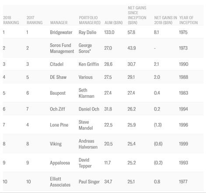This screenshot has height=193, width=206.
Task: Select Bridgewater's 133.0 AUM value
Action: tap(109, 32)
